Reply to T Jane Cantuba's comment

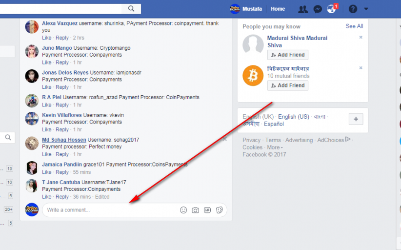[62, 197]
